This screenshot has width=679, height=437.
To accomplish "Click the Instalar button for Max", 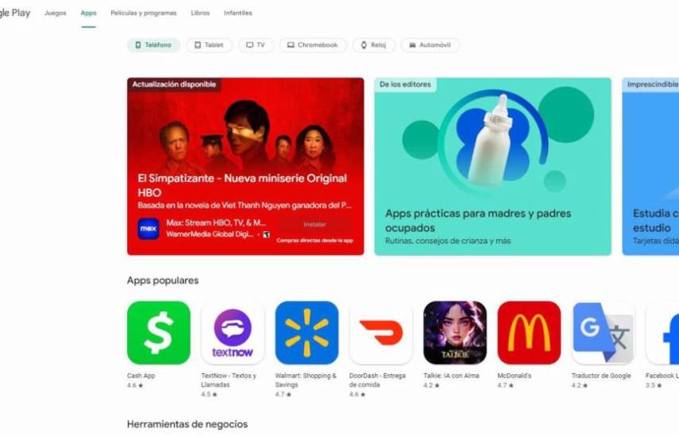I will [x=314, y=224].
